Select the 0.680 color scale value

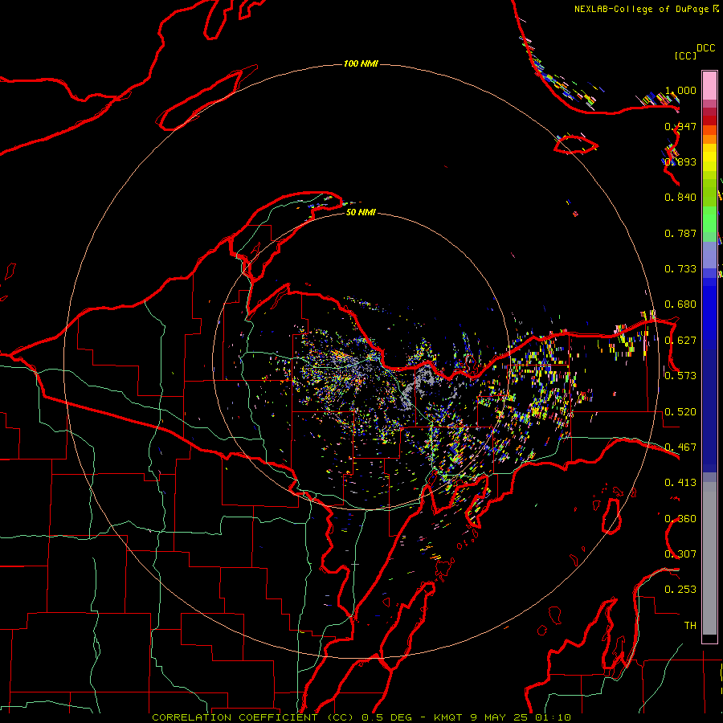680,304
